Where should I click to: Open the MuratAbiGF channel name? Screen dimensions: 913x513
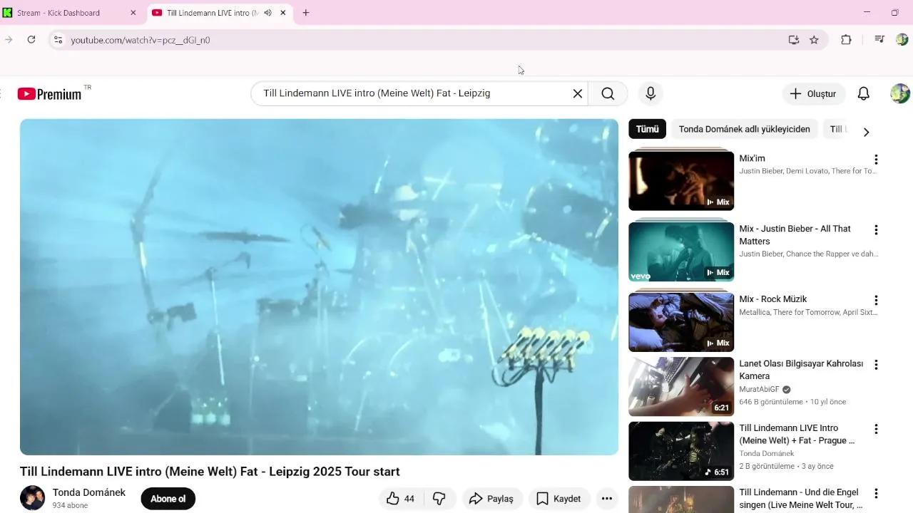tap(759, 390)
